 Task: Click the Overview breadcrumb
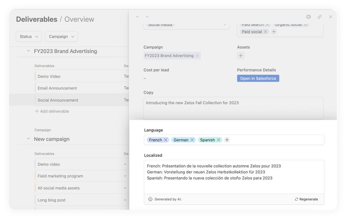coord(79,19)
